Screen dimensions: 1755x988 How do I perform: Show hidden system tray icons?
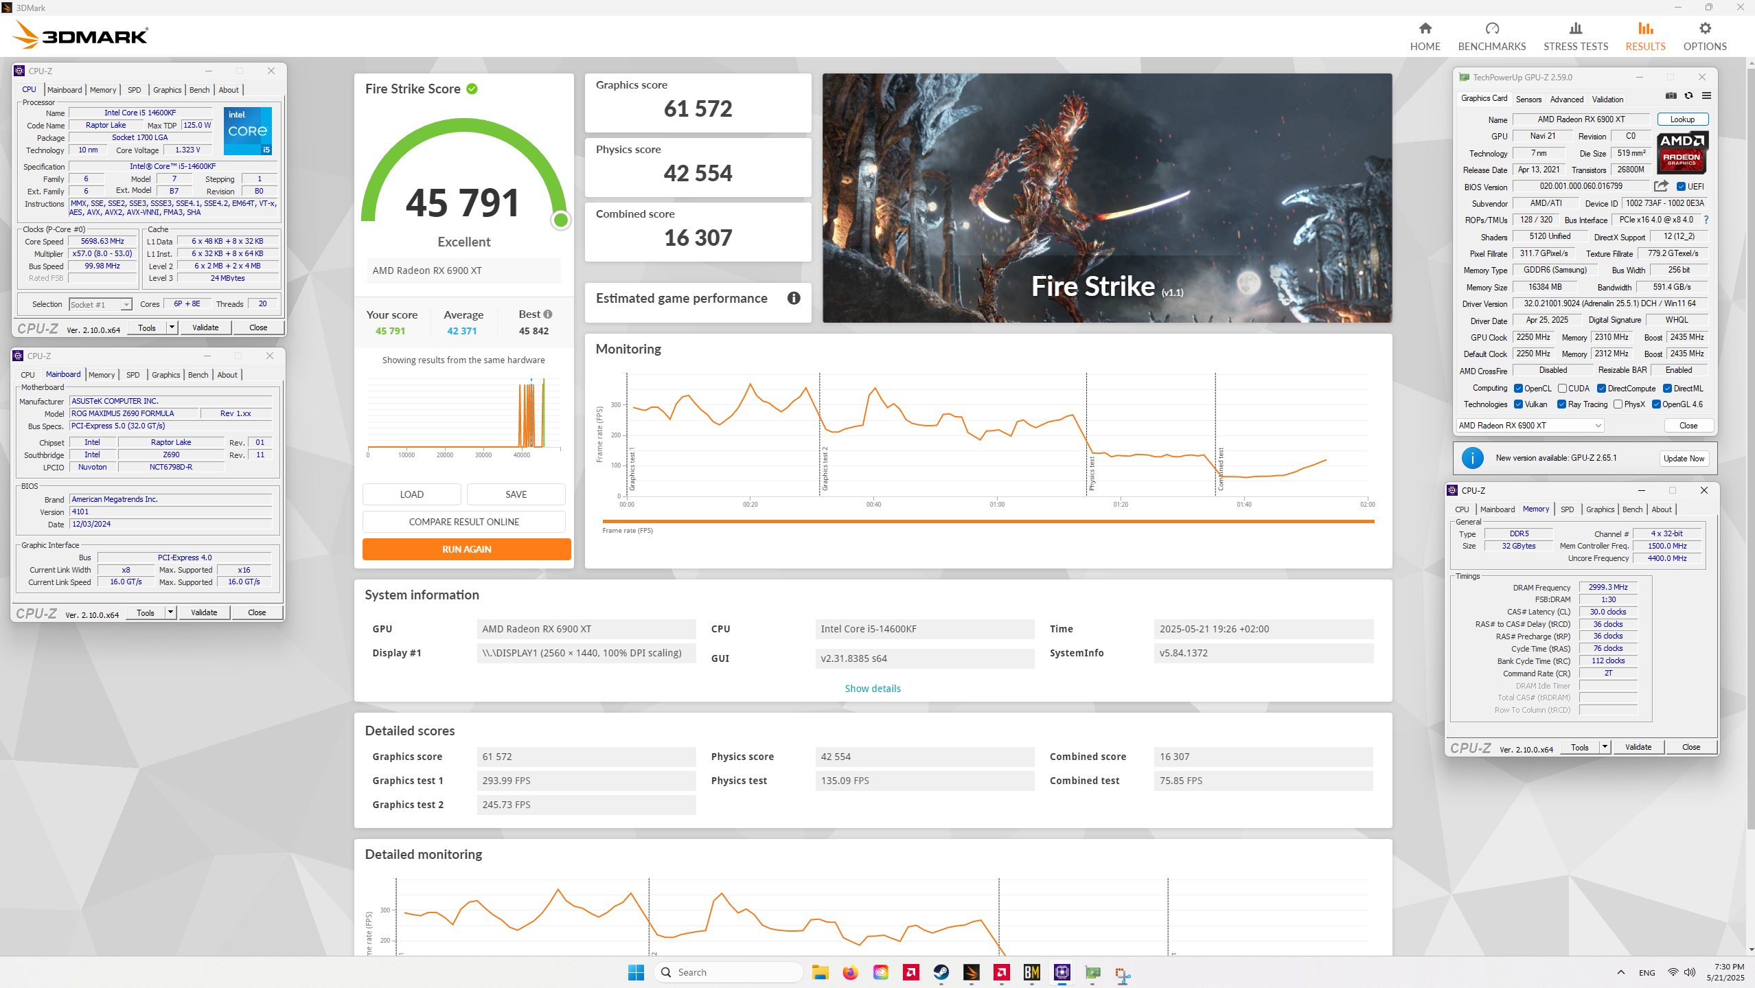pos(1621,972)
